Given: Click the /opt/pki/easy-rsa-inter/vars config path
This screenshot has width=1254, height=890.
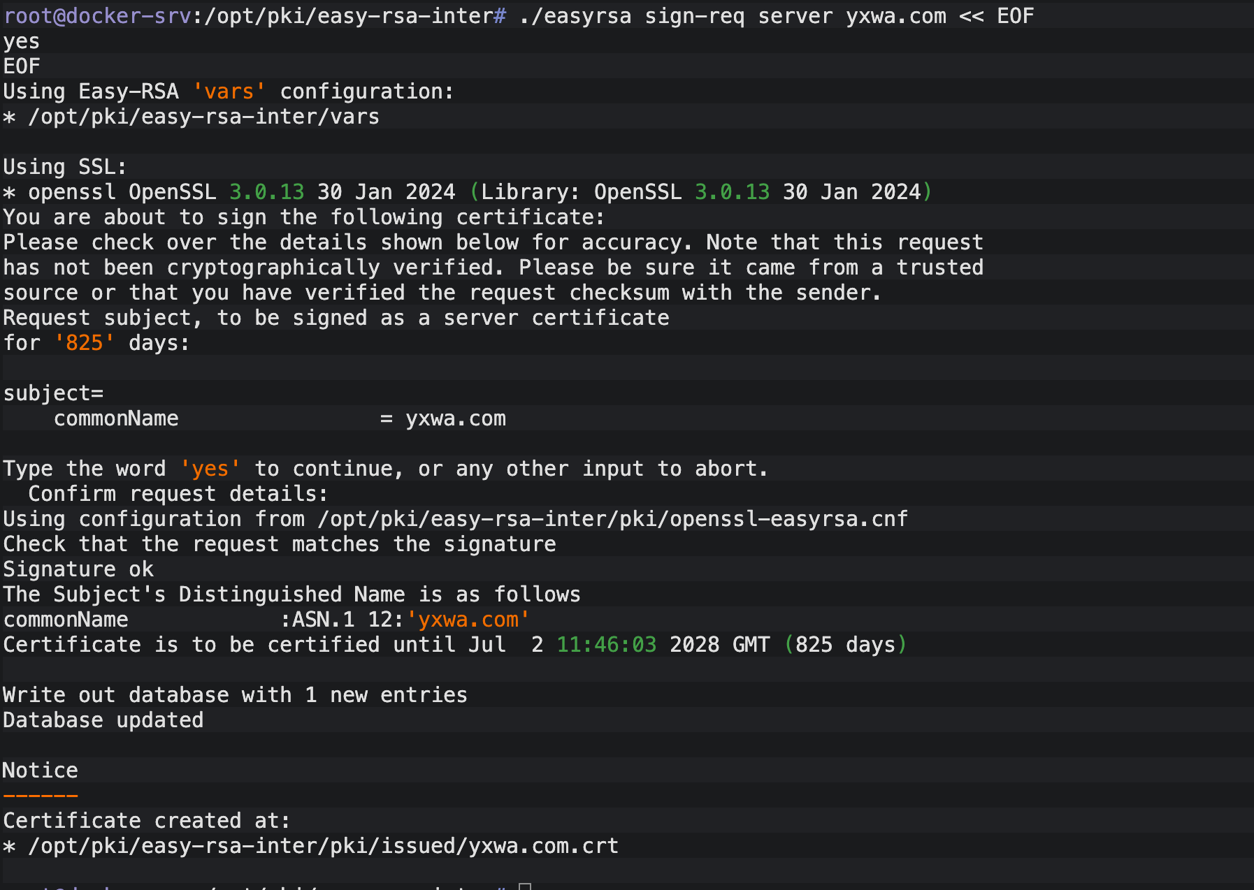Looking at the screenshot, I should tap(203, 117).
